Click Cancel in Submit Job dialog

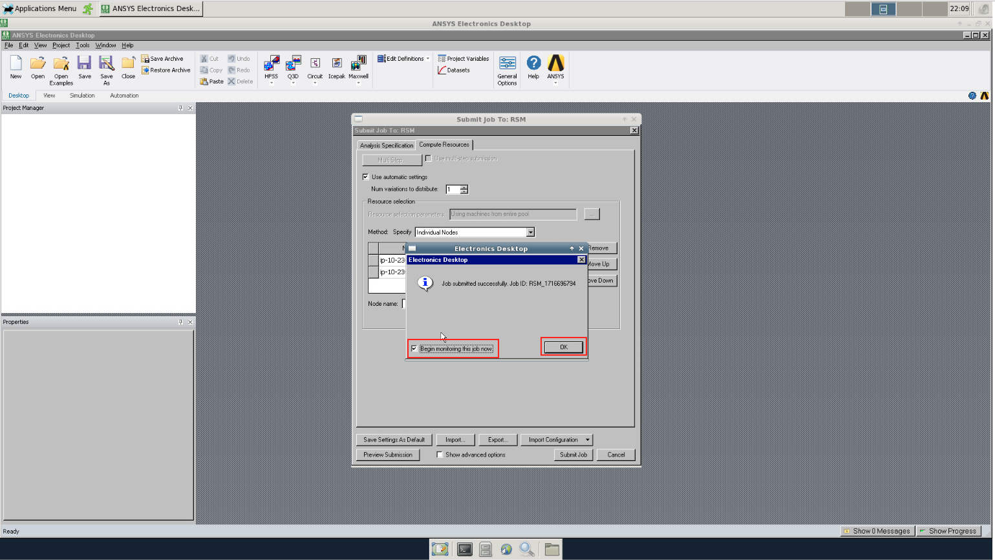[616, 455]
